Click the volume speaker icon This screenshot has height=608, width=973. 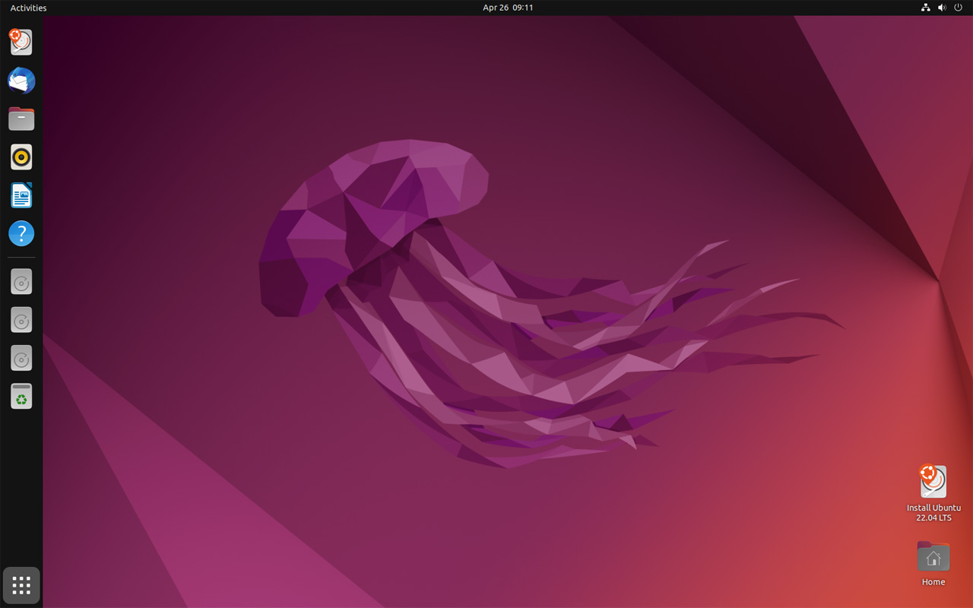[x=942, y=8]
